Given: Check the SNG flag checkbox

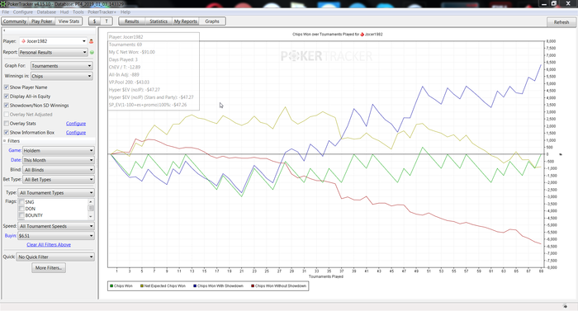Looking at the screenshot, I should pos(21,202).
